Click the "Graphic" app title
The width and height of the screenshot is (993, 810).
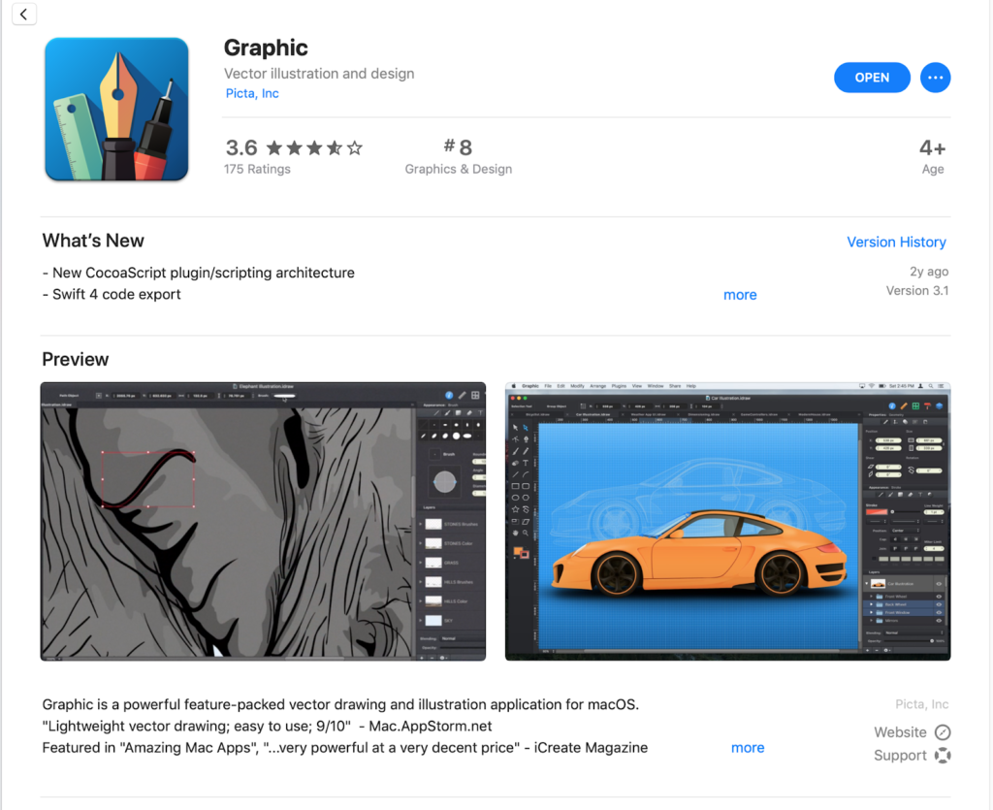click(x=266, y=48)
